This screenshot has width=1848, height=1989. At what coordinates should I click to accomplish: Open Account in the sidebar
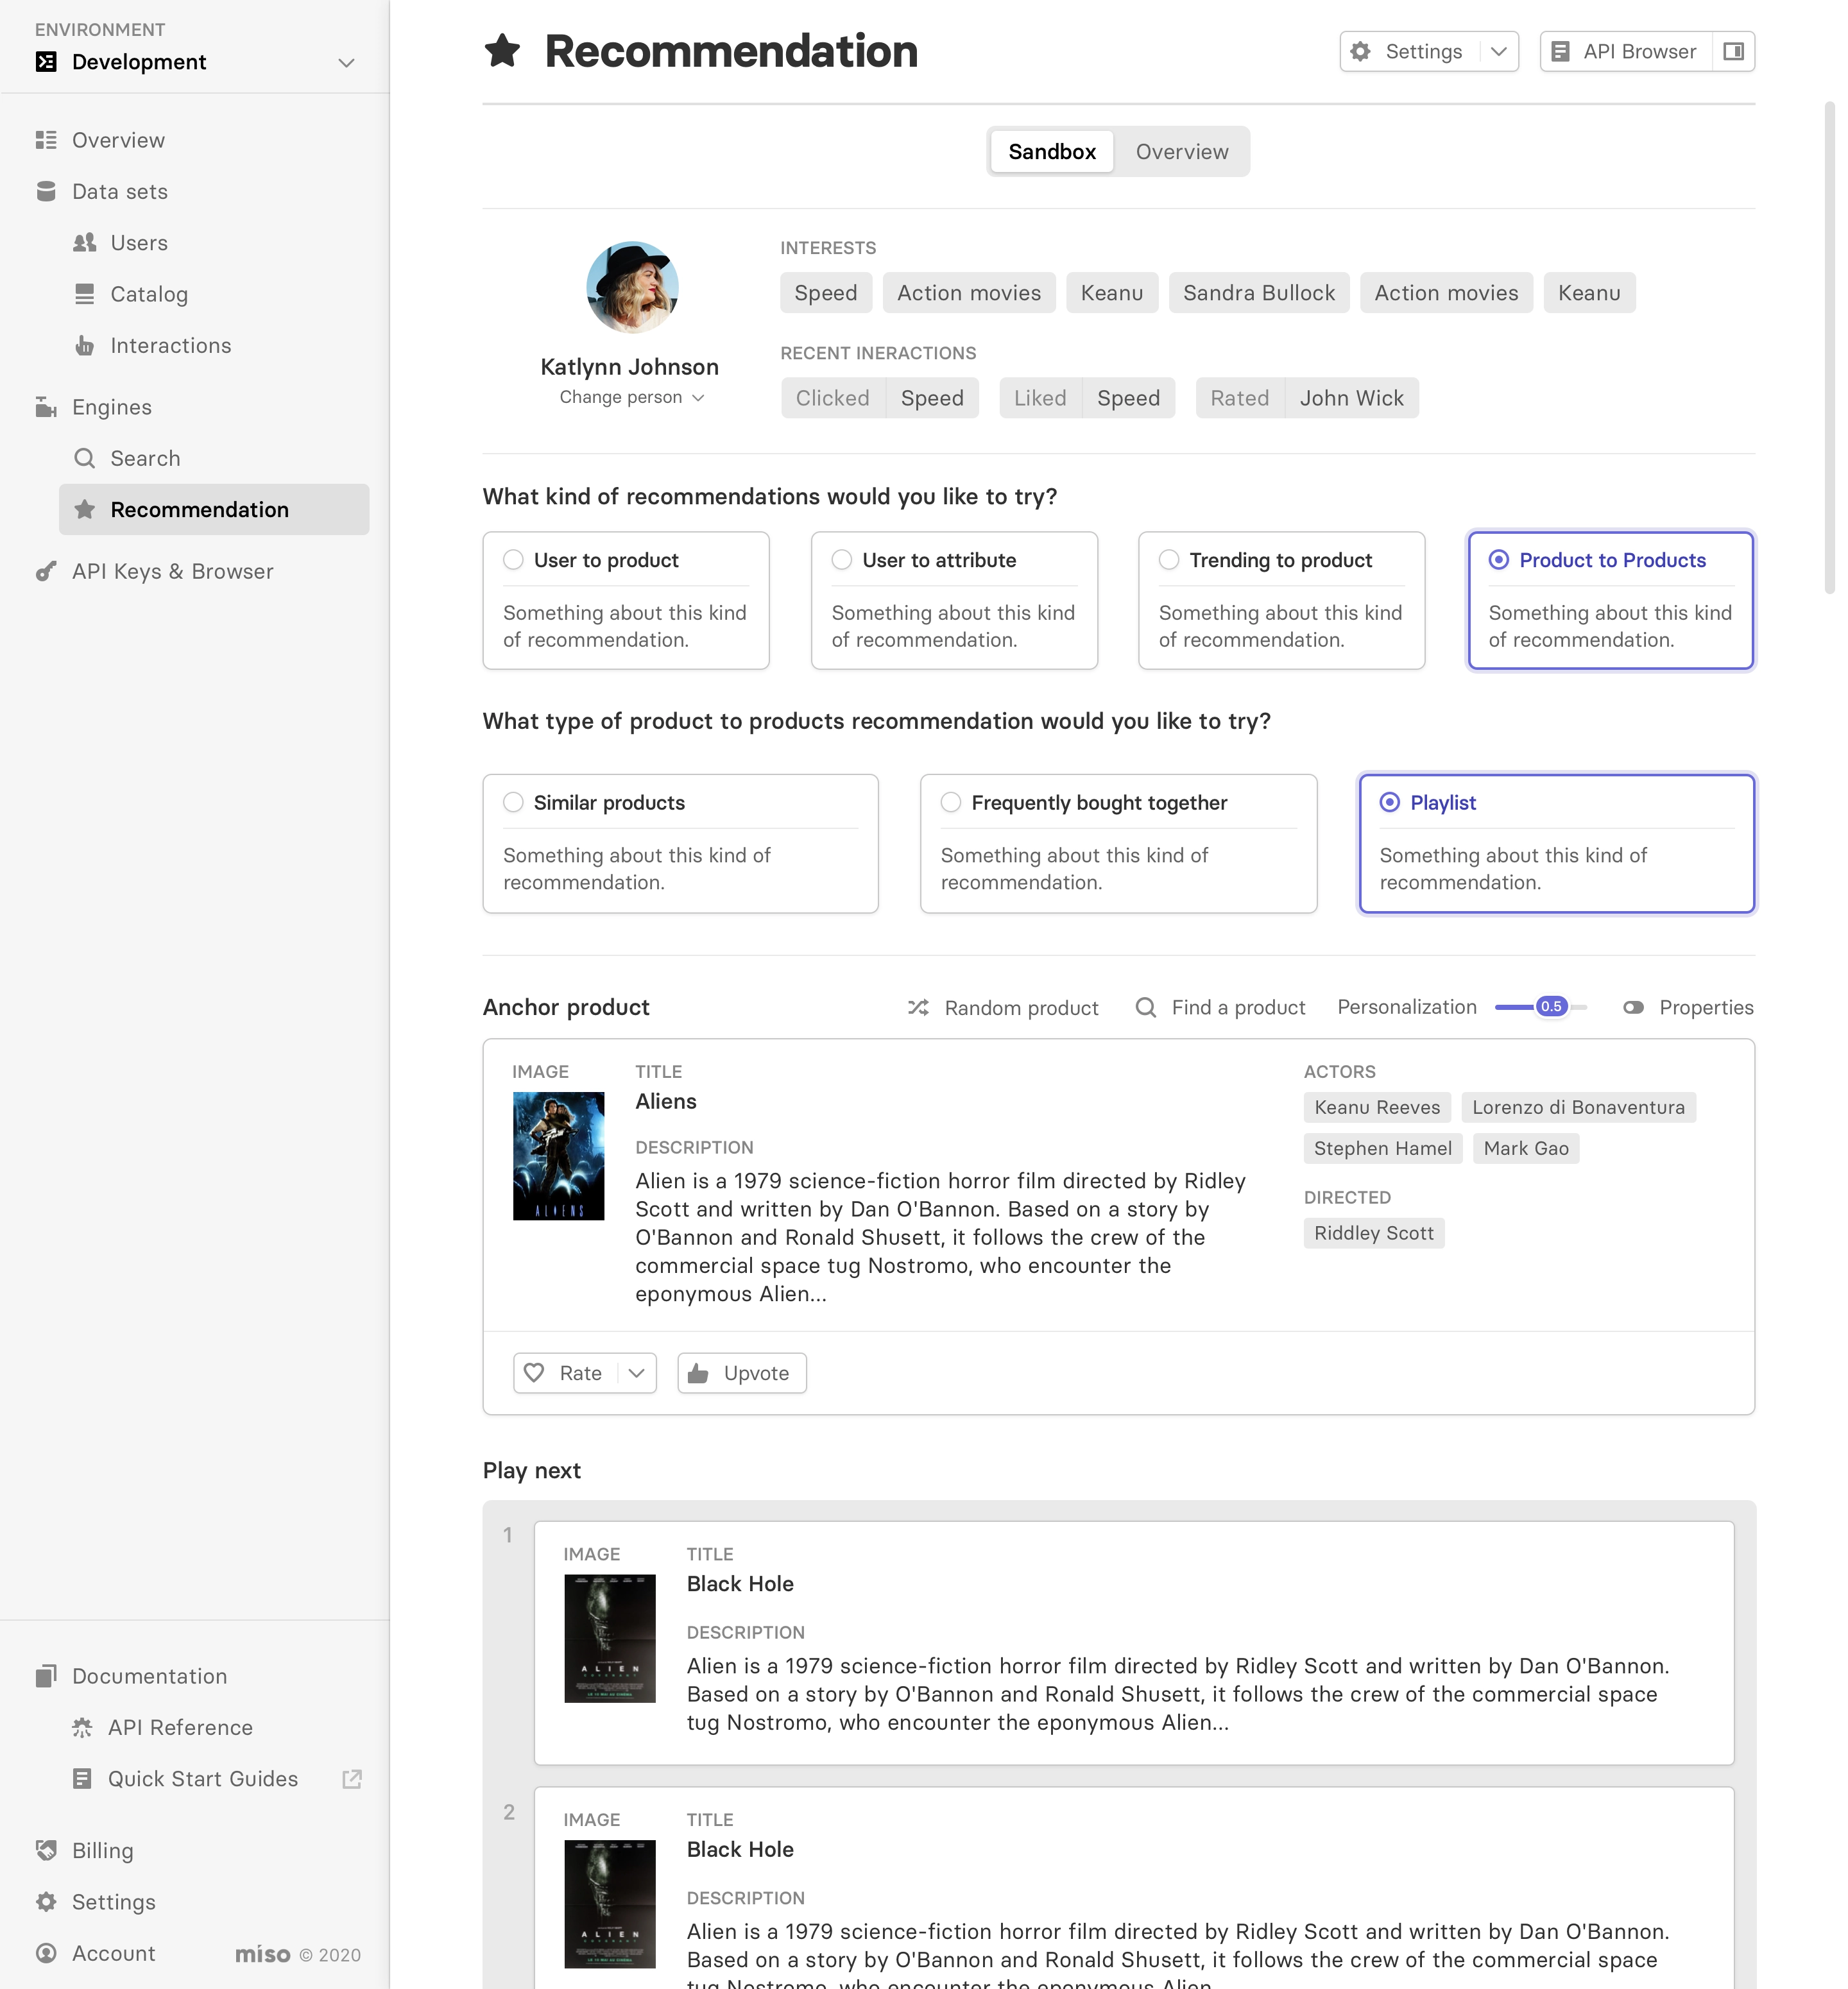point(113,1953)
